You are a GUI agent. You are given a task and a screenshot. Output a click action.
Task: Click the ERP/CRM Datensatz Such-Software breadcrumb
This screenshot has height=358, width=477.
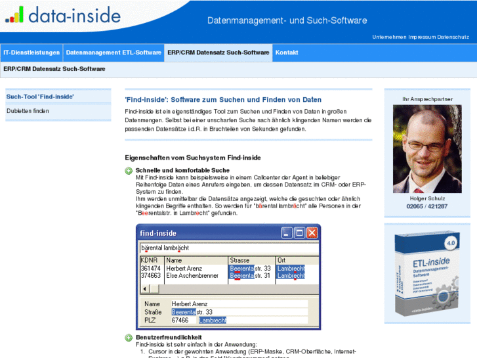click(54, 69)
